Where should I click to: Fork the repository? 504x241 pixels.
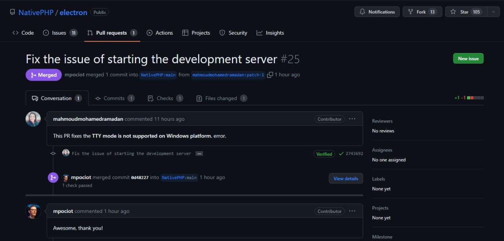422,12
